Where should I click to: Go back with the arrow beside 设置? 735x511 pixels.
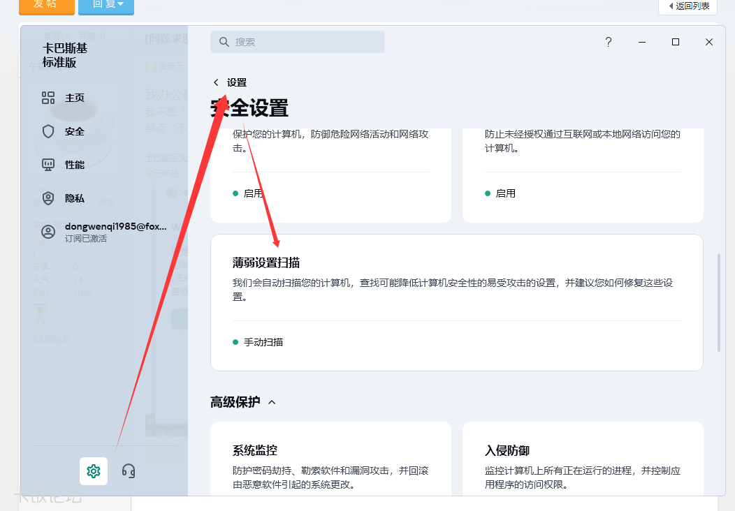pyautogui.click(x=216, y=82)
